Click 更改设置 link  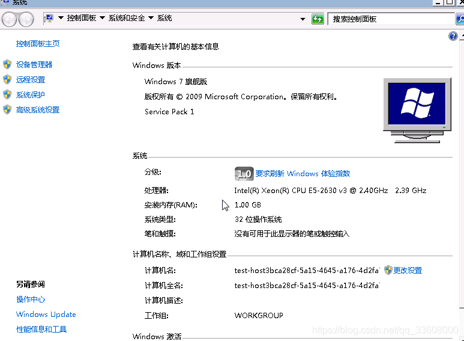pos(408,271)
